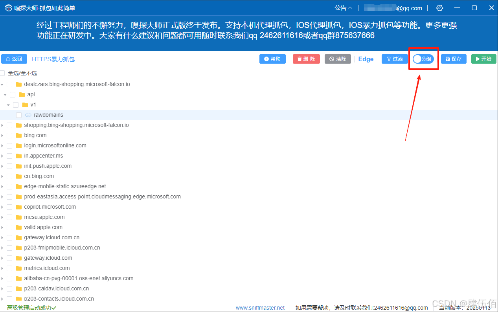498x312 pixels.
Task: Click the folder icon beside login.microsoftonline.com
Action: point(19,145)
